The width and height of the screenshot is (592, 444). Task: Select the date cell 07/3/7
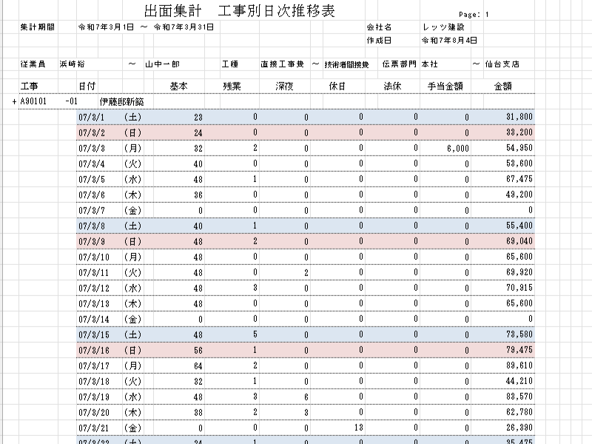(x=91, y=210)
